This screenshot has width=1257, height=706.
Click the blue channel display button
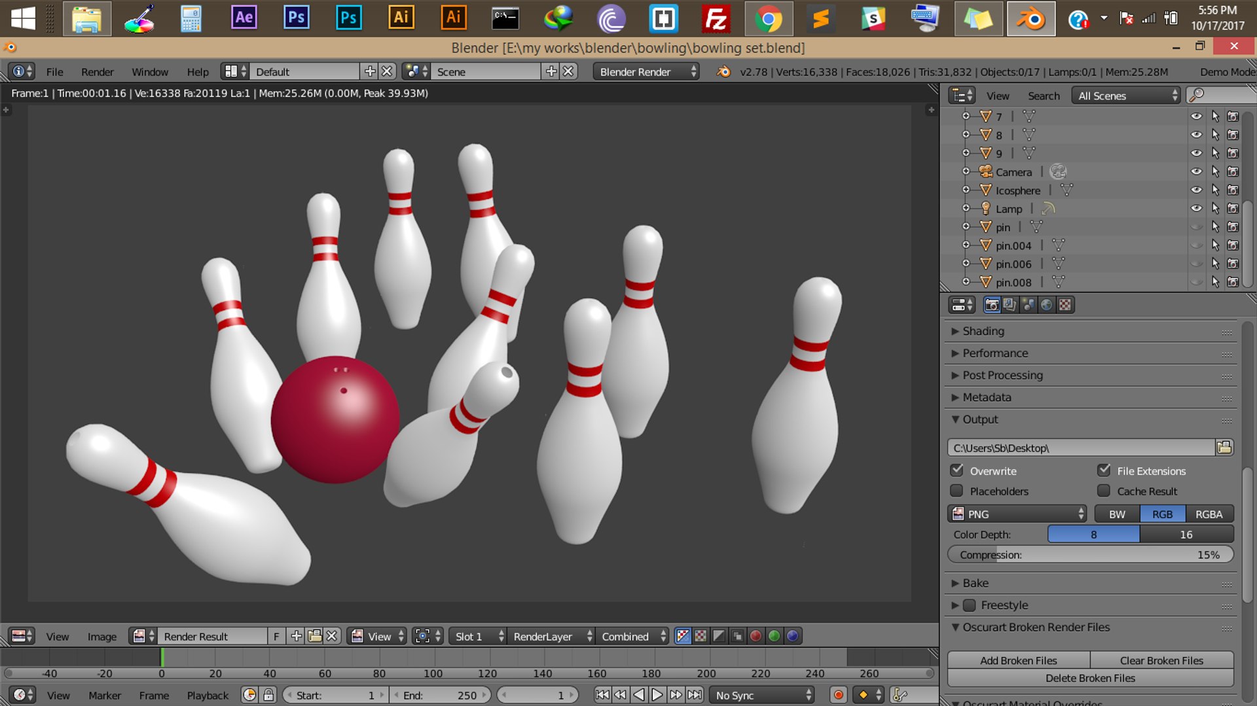click(x=792, y=636)
